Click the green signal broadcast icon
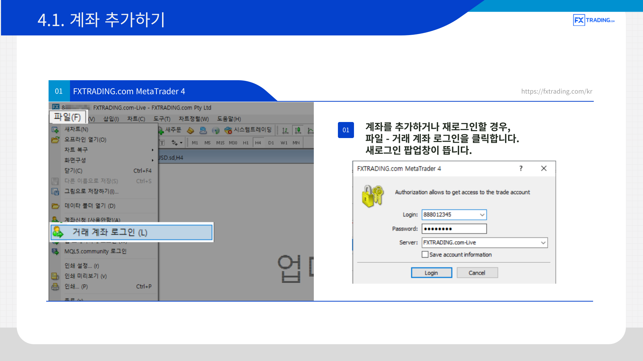The width and height of the screenshot is (643, 361). click(216, 130)
